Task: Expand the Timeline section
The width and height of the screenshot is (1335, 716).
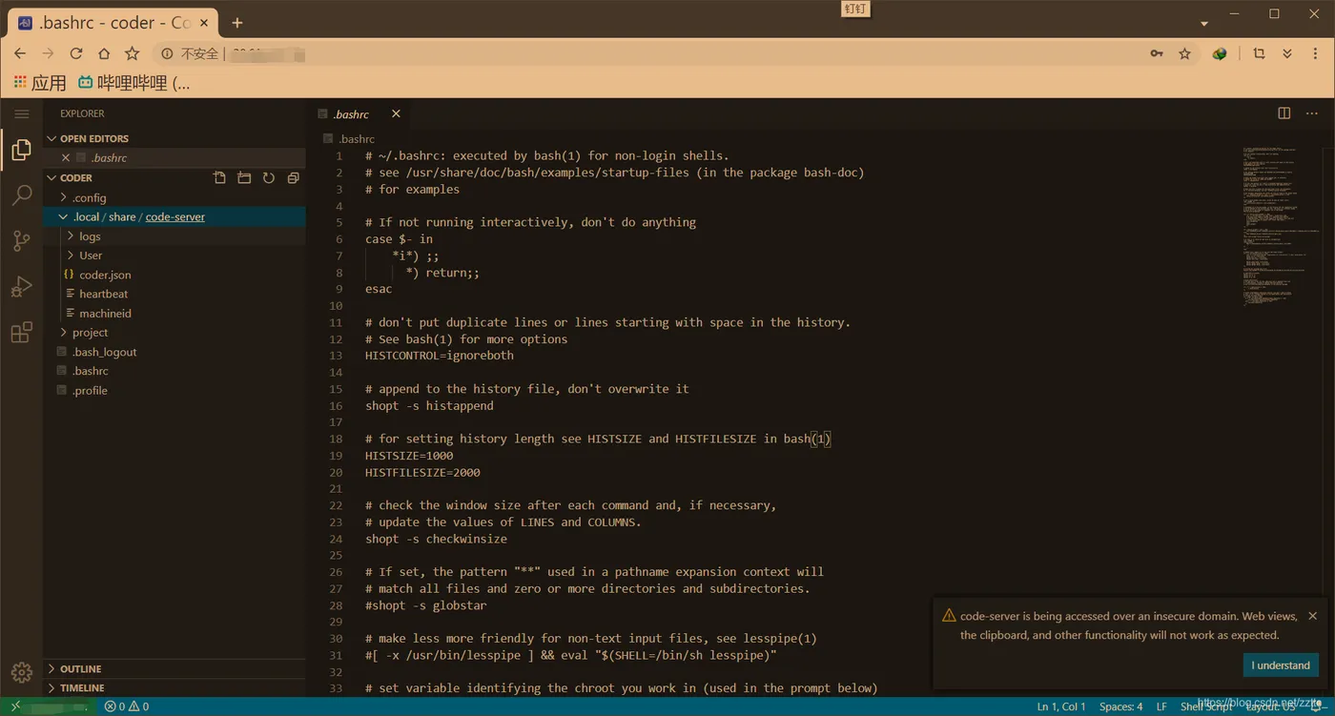Action: (x=175, y=687)
